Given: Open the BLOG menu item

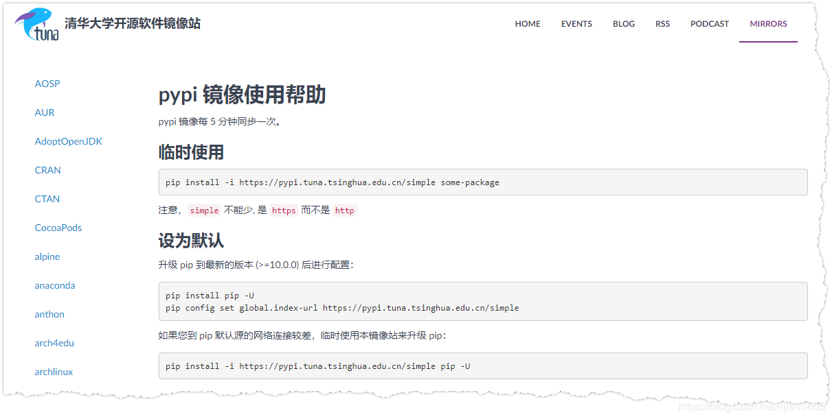Looking at the screenshot, I should (624, 24).
